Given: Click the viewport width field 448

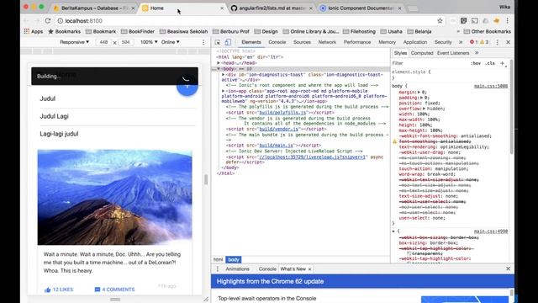Looking at the screenshot, I should [x=103, y=42].
